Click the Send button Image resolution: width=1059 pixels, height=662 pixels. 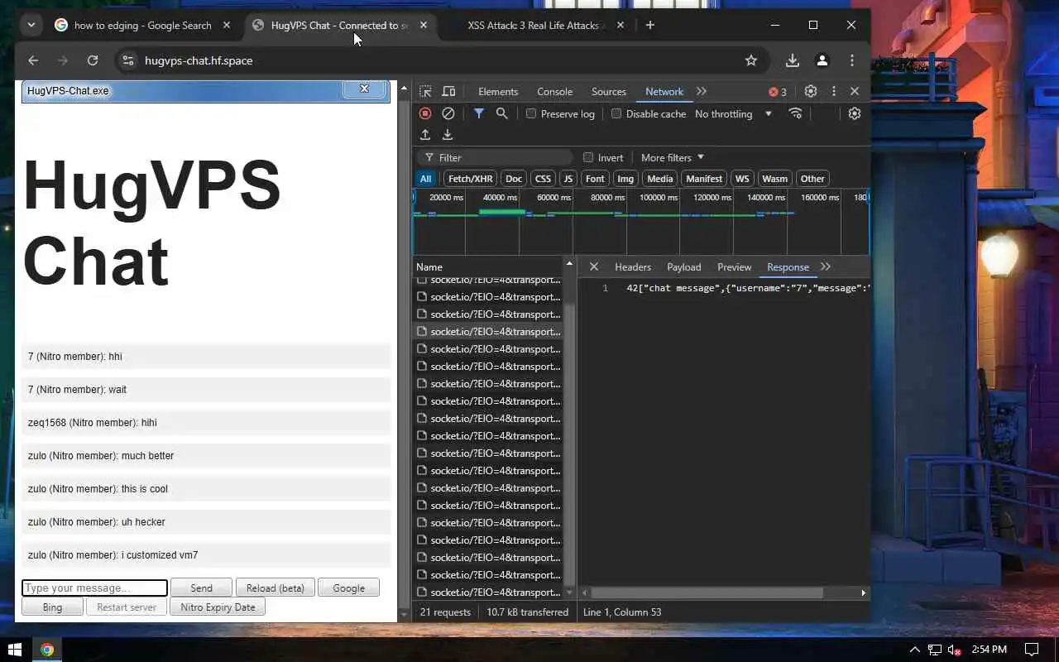click(201, 588)
